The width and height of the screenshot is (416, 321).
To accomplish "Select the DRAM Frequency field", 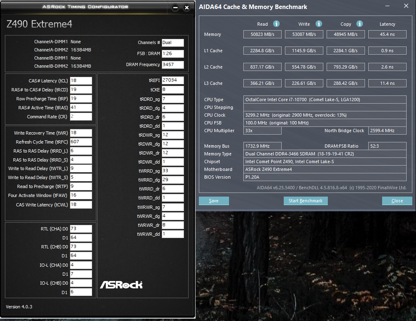I will point(173,65).
